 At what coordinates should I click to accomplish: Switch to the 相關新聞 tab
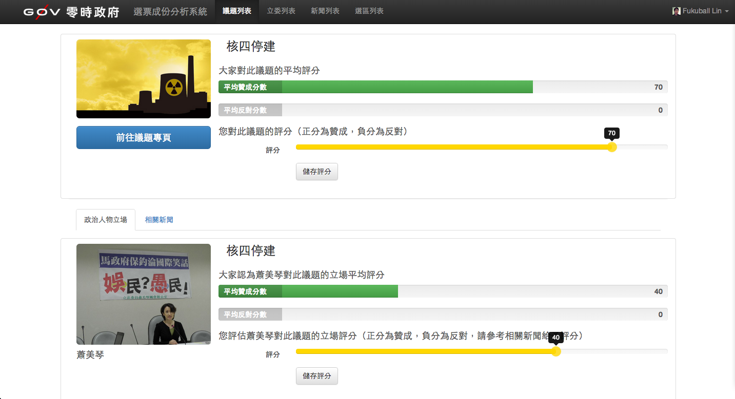click(159, 220)
